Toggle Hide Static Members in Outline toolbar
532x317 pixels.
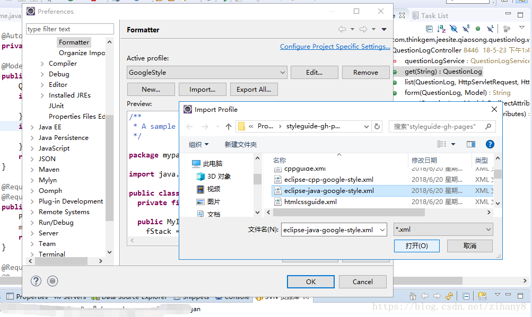tap(466, 29)
